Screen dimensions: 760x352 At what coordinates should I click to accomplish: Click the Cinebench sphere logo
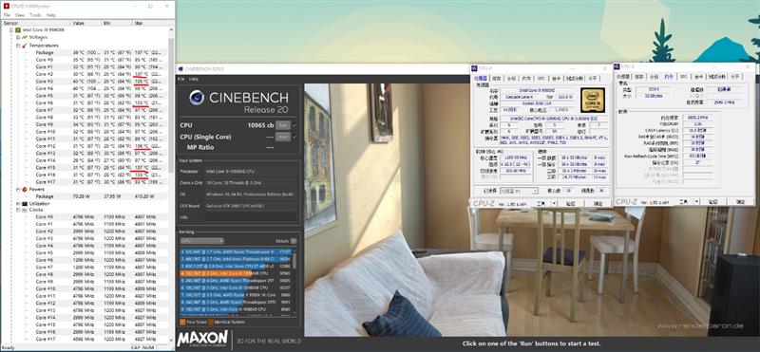coord(197,98)
